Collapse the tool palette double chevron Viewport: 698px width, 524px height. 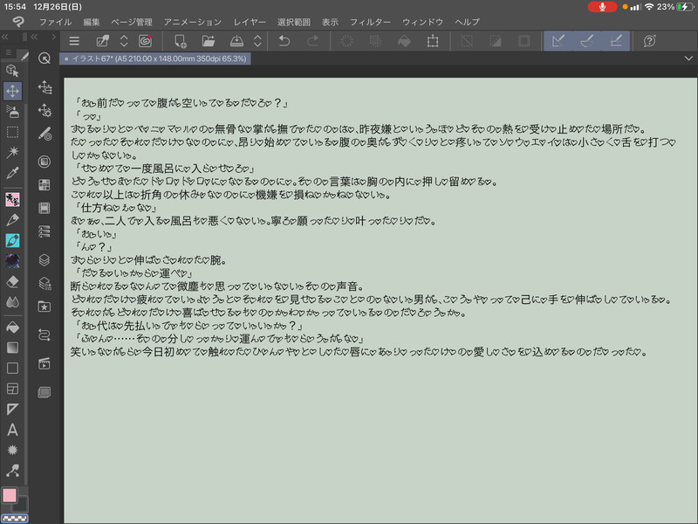(5, 37)
